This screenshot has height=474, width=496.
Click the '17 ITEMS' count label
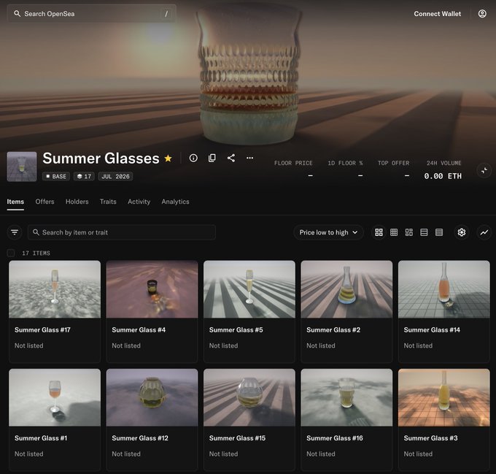coord(36,253)
